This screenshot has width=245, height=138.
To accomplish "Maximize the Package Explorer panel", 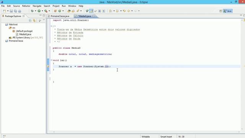I will pos(44,16).
